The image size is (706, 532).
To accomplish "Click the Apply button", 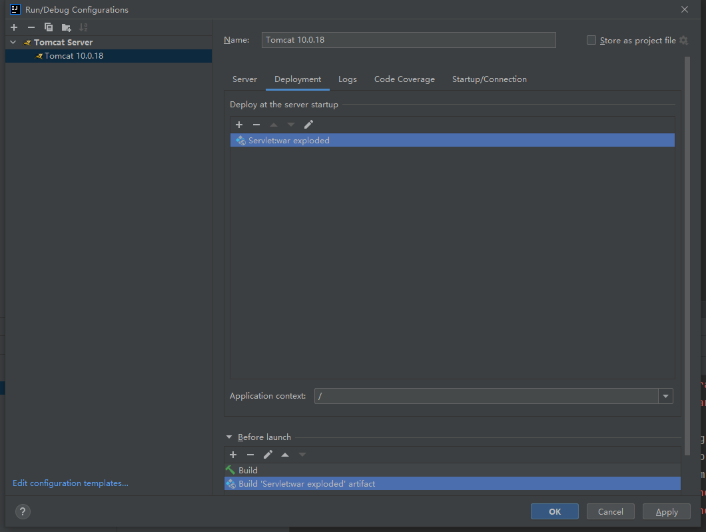I will tap(667, 511).
